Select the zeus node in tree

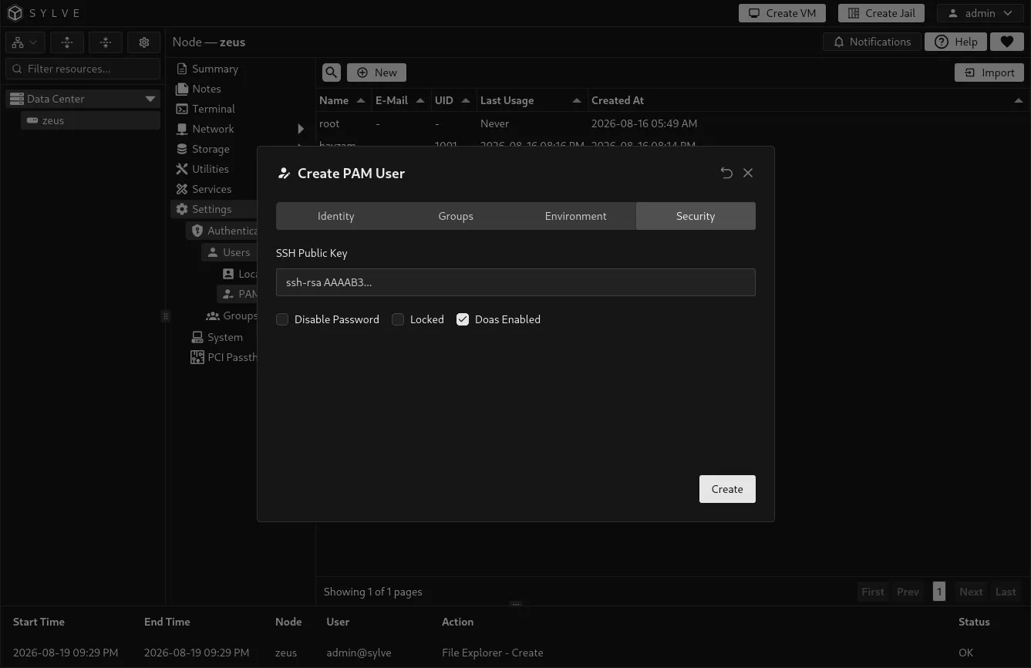point(90,120)
